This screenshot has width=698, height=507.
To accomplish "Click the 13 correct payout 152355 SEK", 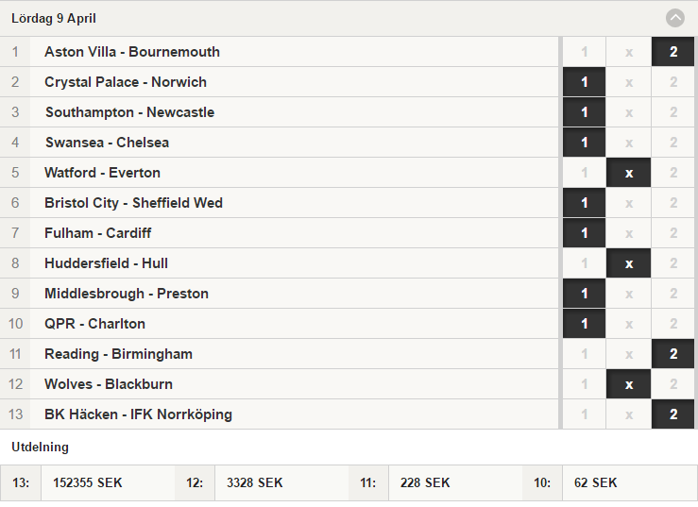I will click(87, 483).
